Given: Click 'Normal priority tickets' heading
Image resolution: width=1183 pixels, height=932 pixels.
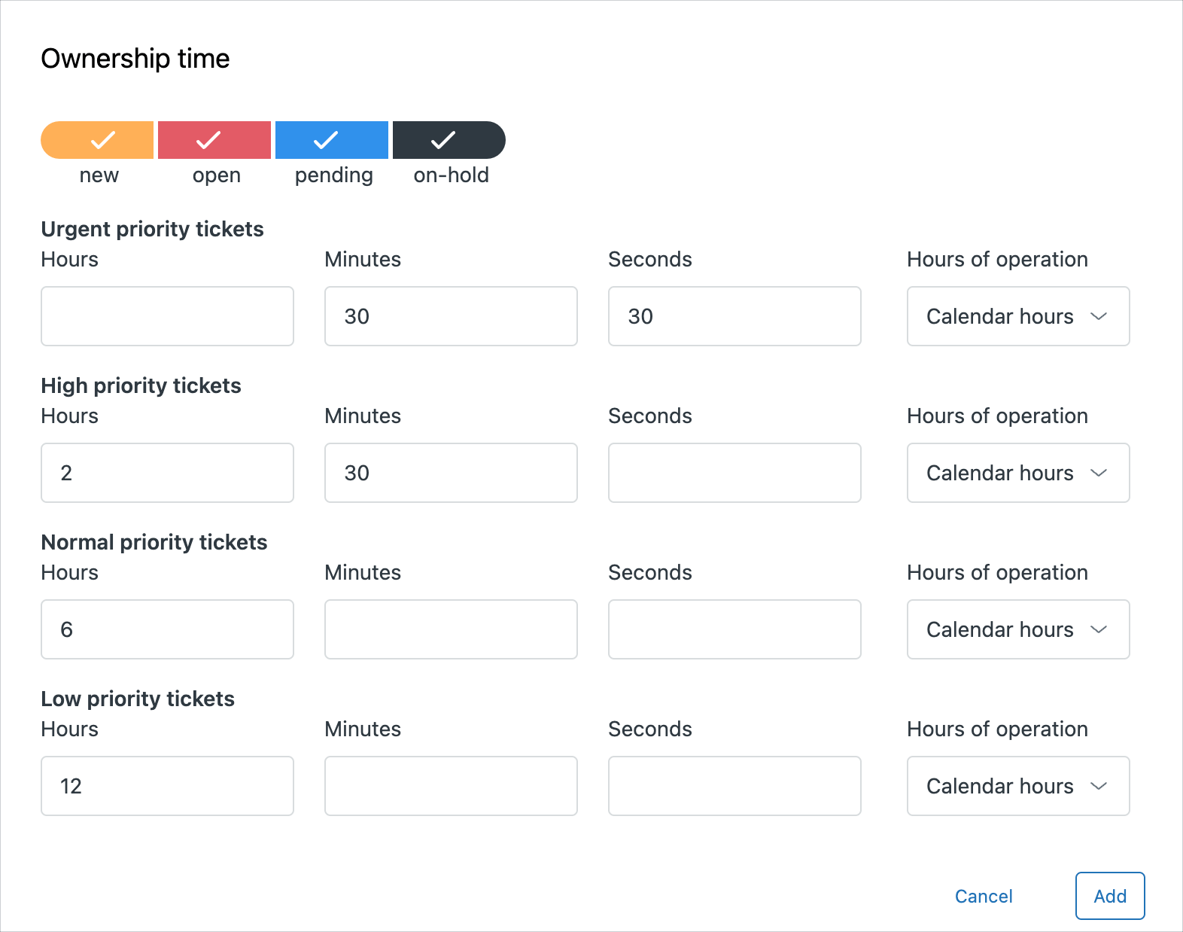Looking at the screenshot, I should (154, 542).
